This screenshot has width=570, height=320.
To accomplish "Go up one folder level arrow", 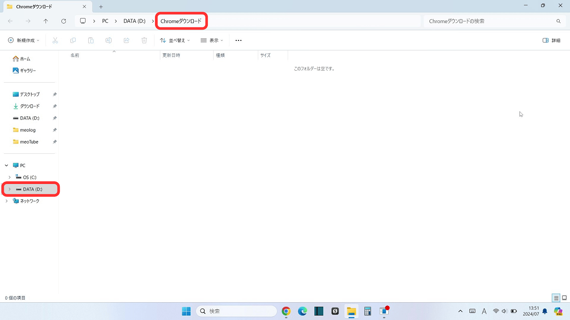I will 46,21.
